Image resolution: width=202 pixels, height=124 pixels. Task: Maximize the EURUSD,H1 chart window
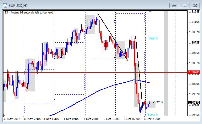pos(184,6)
